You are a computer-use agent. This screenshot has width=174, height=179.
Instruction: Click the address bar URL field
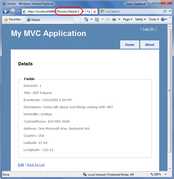coord(52,11)
